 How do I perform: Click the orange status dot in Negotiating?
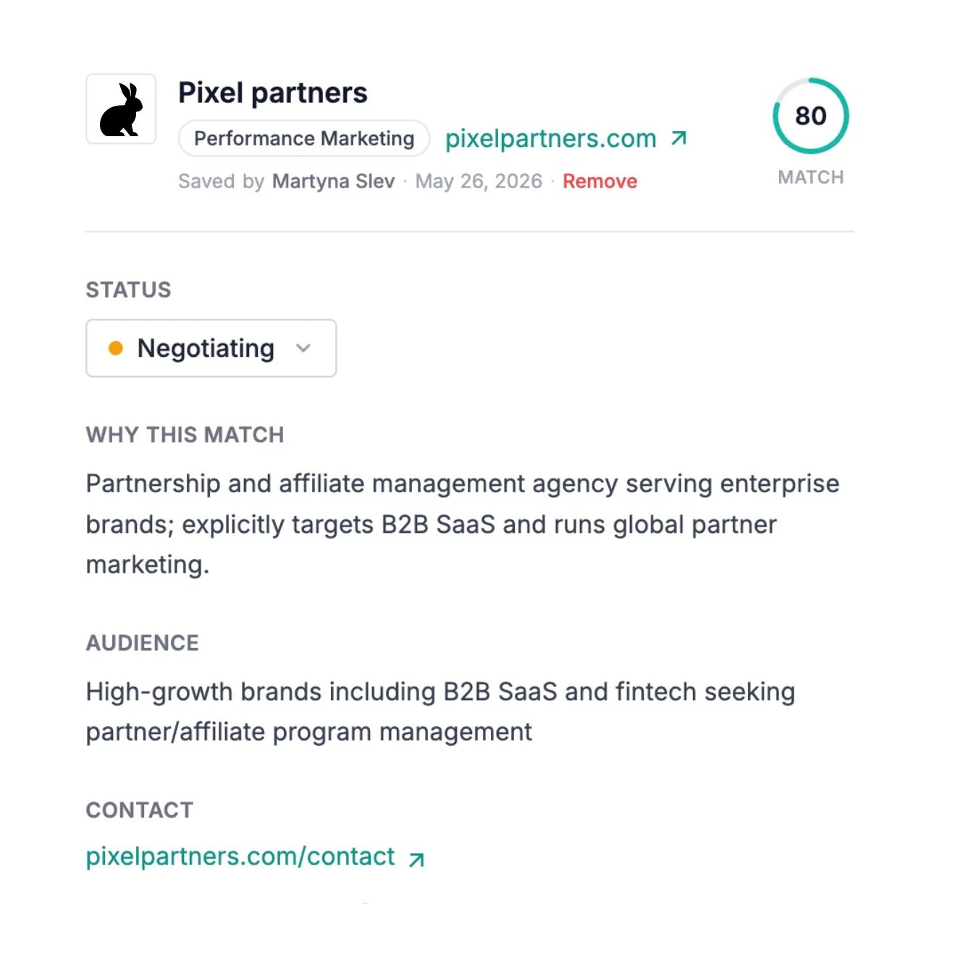(115, 348)
